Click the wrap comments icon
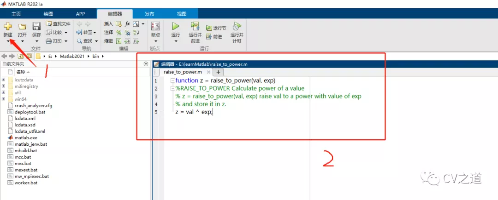The image size is (498, 200). click(x=136, y=32)
